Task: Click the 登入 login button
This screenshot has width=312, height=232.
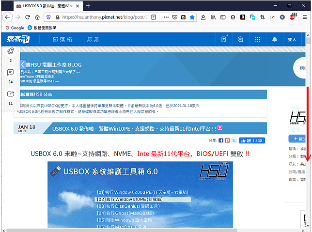Action: tap(292, 40)
